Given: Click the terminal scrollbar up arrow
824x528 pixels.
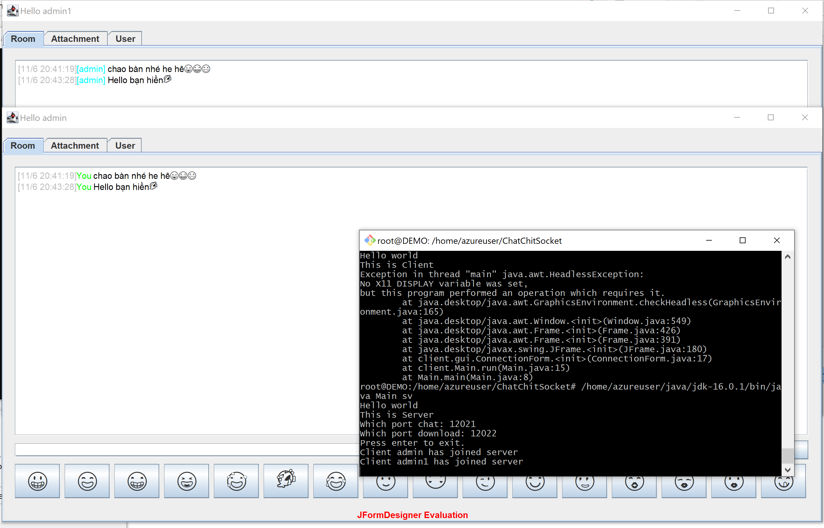Looking at the screenshot, I should click(x=787, y=256).
